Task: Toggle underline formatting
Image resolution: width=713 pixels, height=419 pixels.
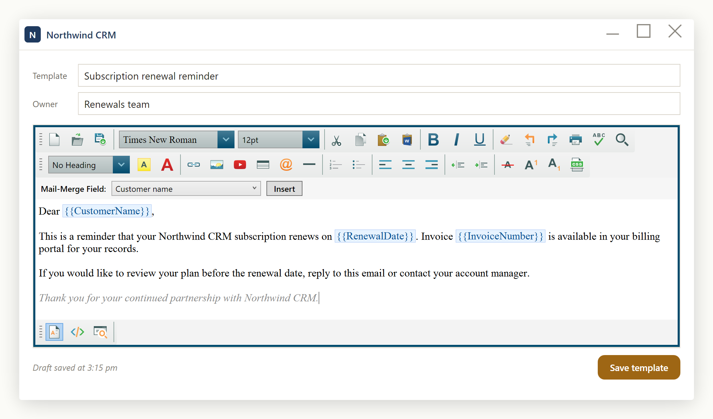Action: [480, 140]
